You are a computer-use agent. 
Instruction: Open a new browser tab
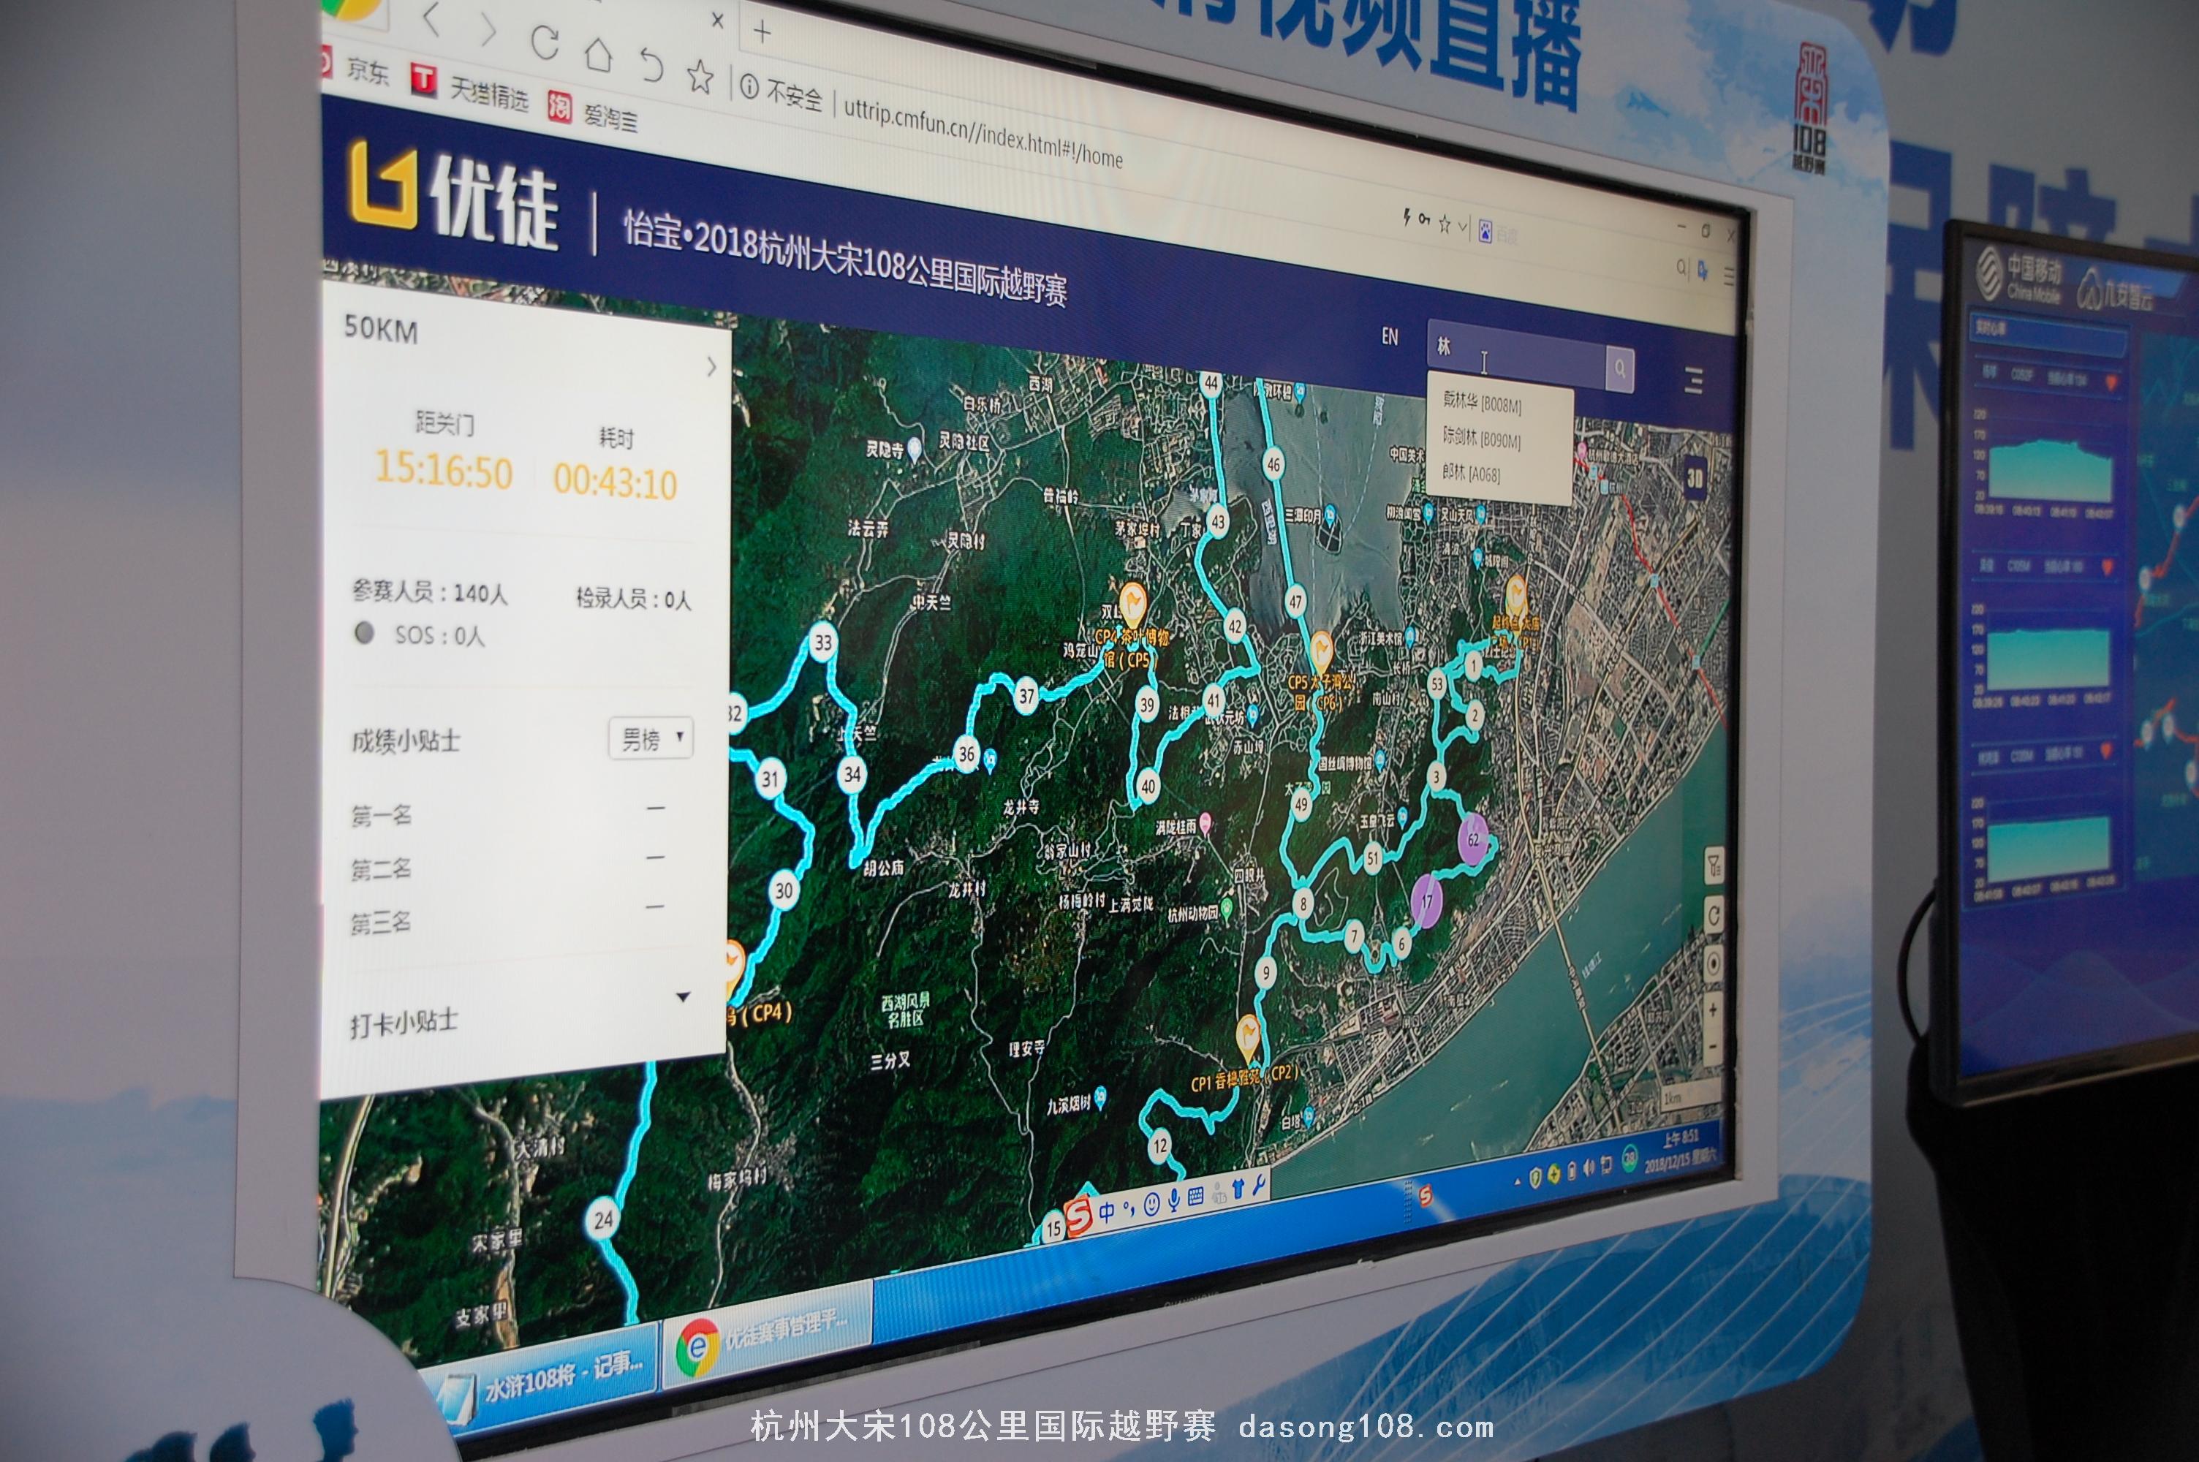[x=762, y=31]
